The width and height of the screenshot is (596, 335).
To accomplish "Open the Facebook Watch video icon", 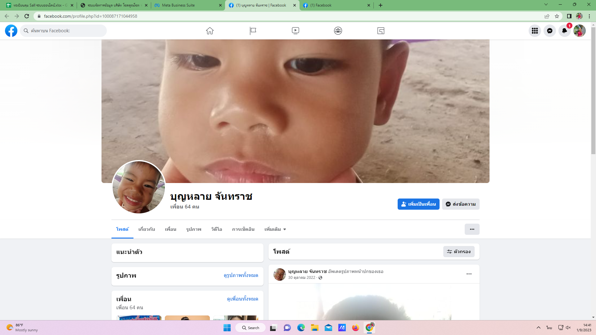I will pos(296,31).
